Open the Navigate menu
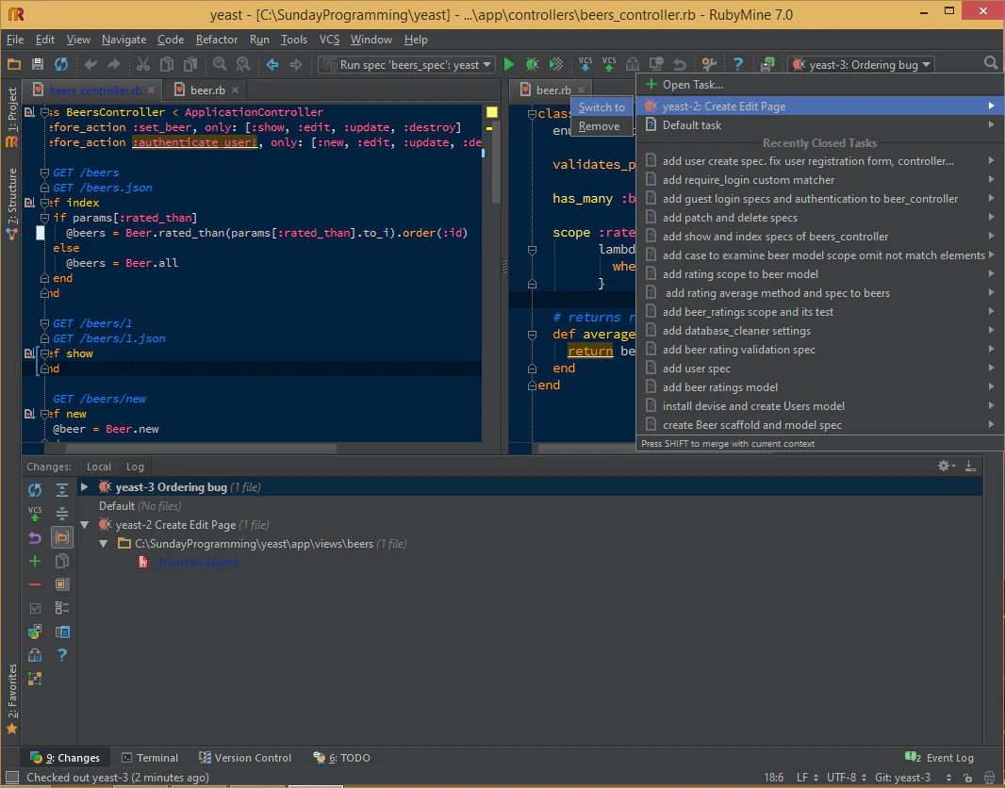 [124, 40]
